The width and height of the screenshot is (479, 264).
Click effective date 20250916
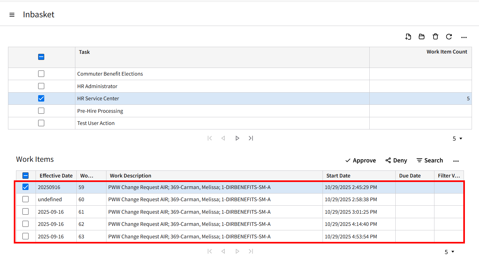[x=49, y=187]
